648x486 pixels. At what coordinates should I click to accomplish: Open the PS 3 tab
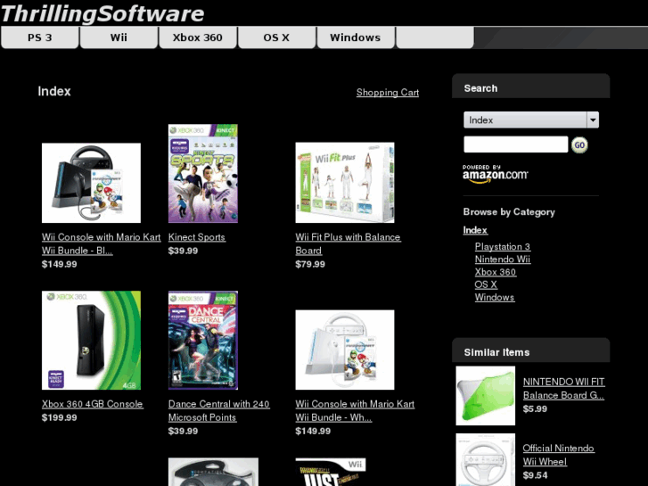click(x=40, y=37)
